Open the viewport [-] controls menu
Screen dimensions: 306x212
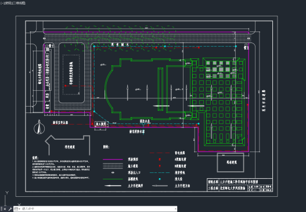[2, 3]
